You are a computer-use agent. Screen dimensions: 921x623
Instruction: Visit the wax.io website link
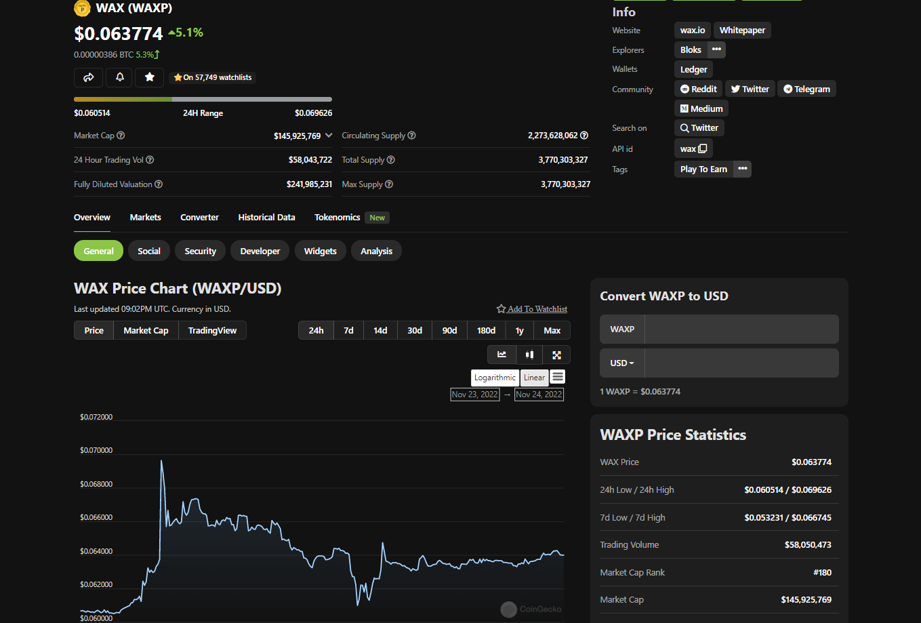pyautogui.click(x=693, y=30)
